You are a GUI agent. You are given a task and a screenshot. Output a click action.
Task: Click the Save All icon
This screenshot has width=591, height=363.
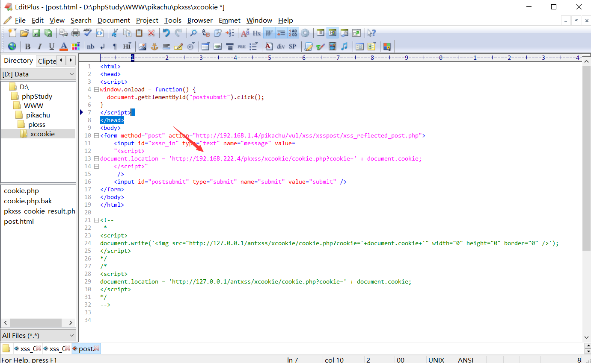48,33
